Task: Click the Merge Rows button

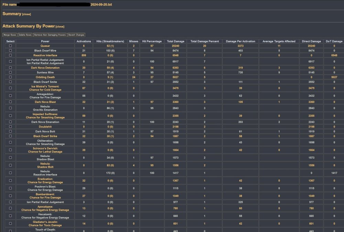Action: [10, 35]
